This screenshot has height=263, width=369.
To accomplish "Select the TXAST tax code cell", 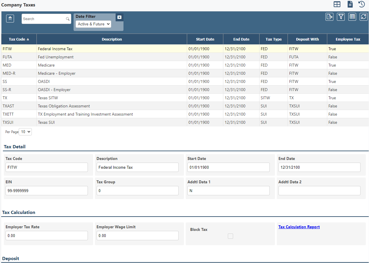I will click(19, 106).
